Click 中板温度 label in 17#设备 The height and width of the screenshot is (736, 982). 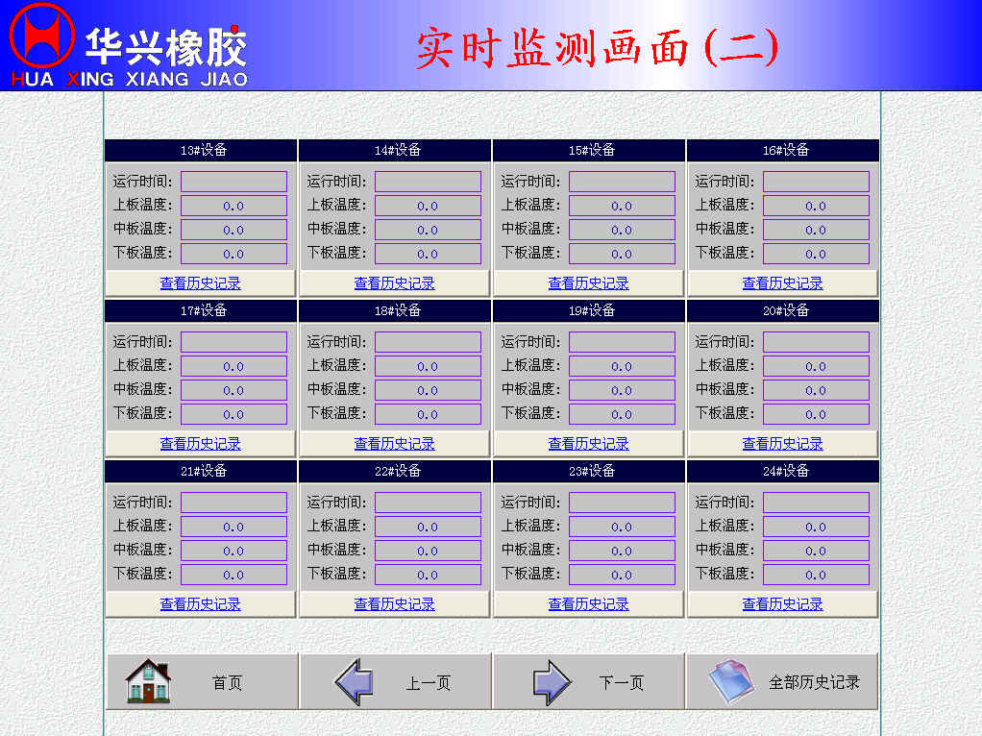142,389
